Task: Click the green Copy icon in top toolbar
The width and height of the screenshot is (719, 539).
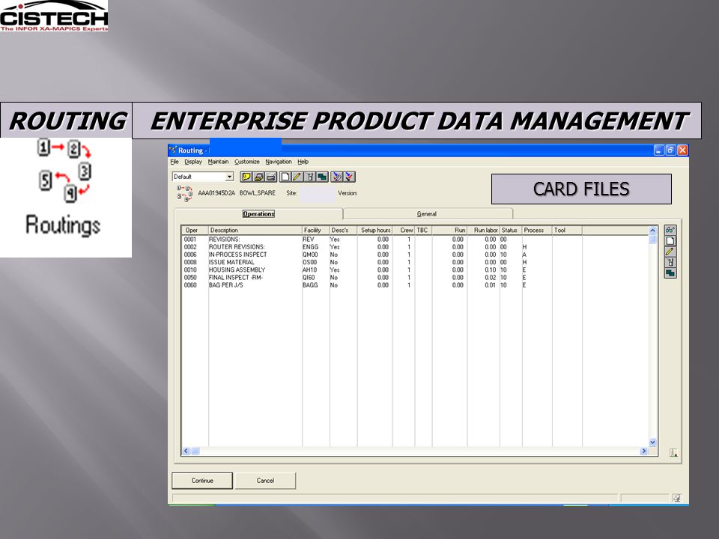Action: tap(322, 177)
